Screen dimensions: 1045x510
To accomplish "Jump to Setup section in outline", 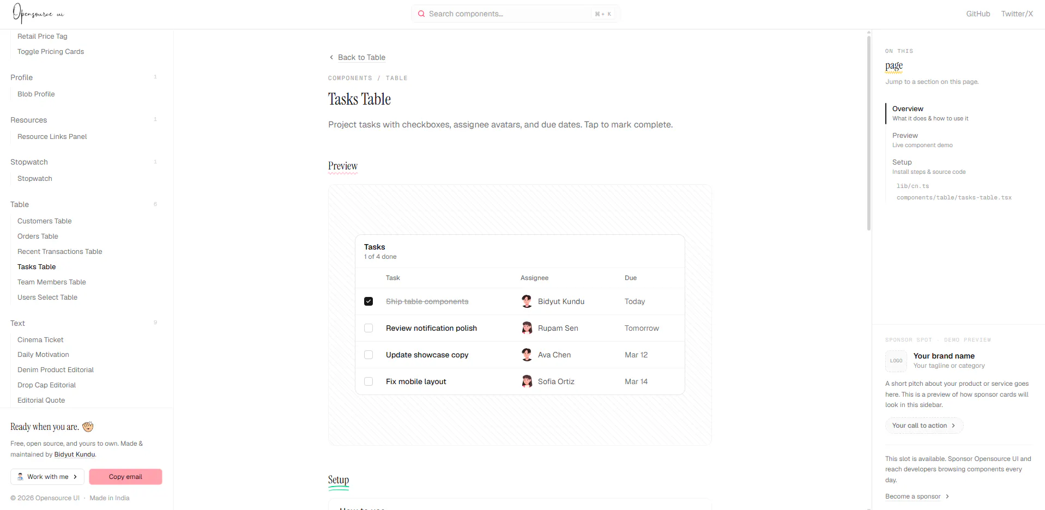I will [x=929, y=166].
